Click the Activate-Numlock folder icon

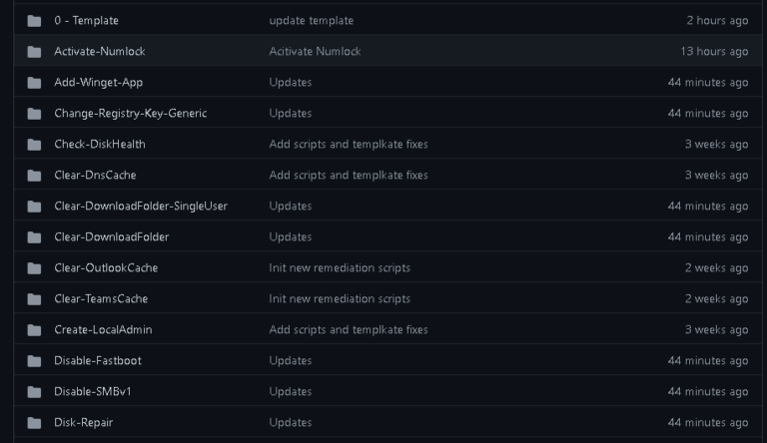(34, 52)
